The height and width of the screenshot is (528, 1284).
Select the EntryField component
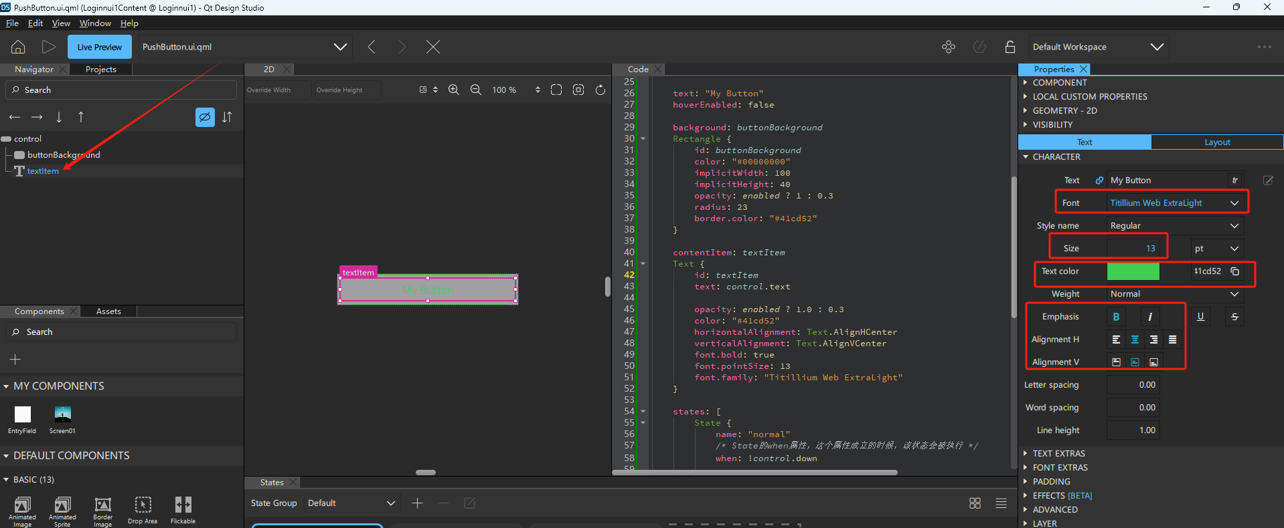click(22, 420)
